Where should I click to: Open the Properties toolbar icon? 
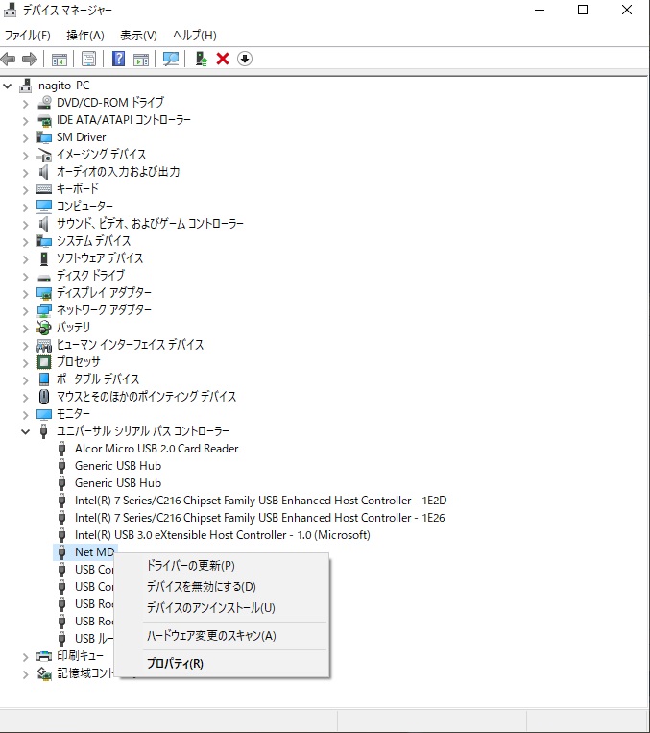88,59
